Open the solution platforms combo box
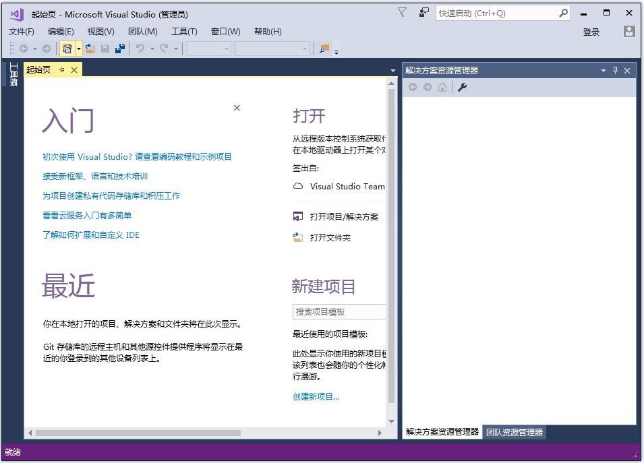 tap(272, 49)
